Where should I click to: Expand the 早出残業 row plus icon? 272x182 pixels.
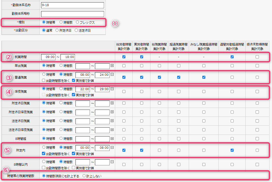click(112, 66)
